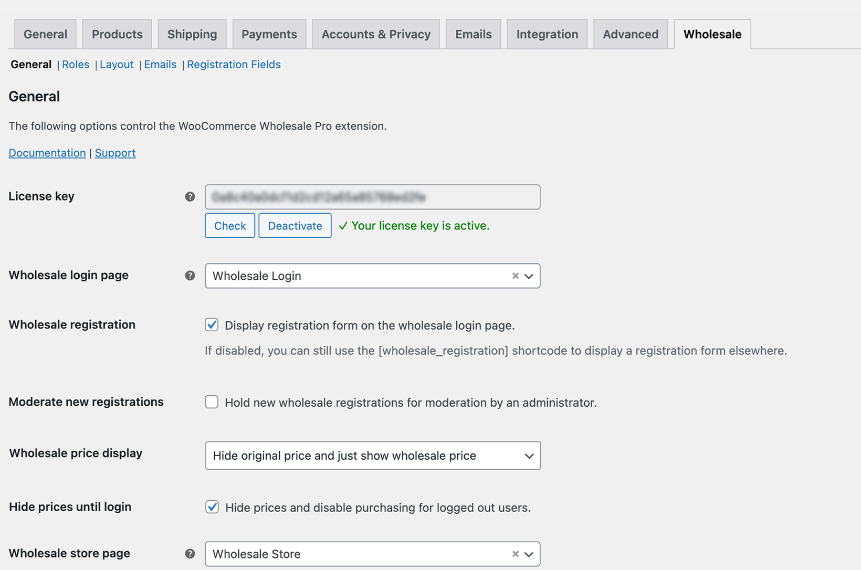The image size is (861, 570).
Task: Disable the wholesale registration form display
Action: click(212, 325)
